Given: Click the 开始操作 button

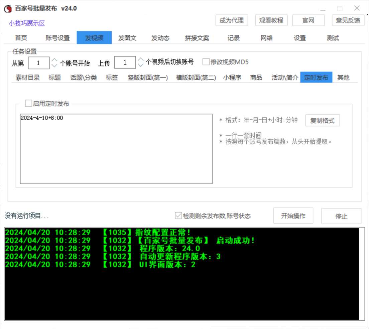Looking at the screenshot, I should point(293,216).
